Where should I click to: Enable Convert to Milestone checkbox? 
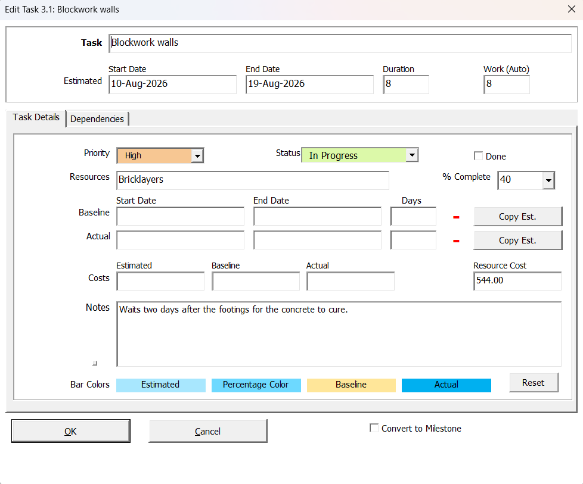(x=374, y=428)
